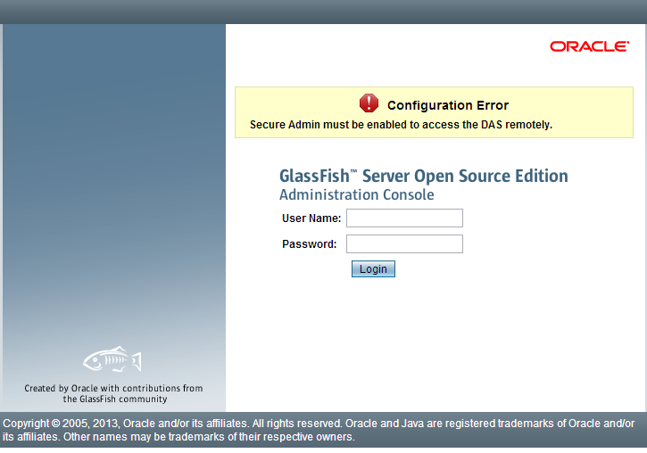Click the Copyright 2005, 2013 footer text
647x453 pixels.
[x=319, y=430]
